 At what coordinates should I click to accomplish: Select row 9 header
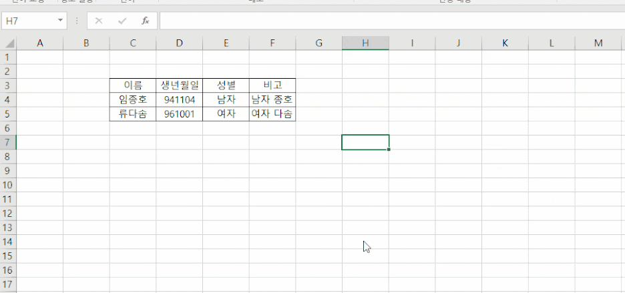(x=8, y=171)
